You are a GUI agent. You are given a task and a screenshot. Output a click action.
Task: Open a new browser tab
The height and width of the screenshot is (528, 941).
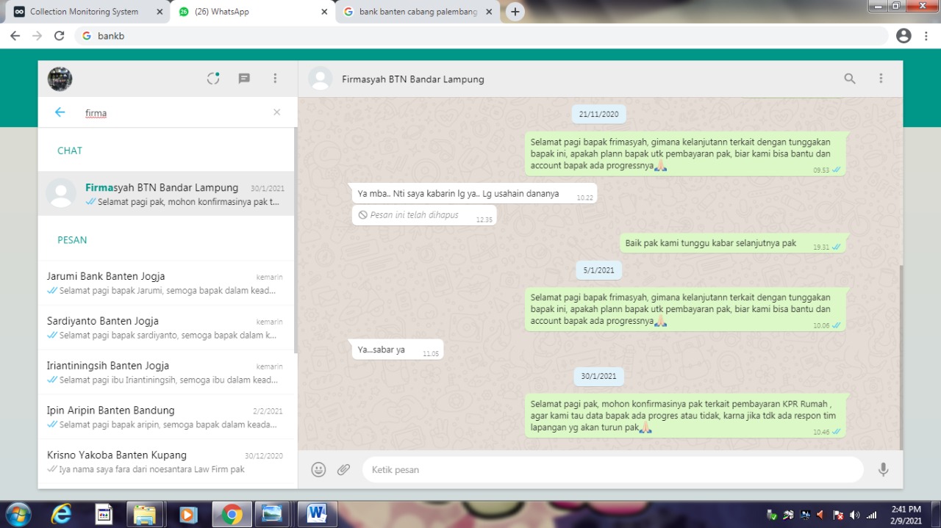coord(515,12)
